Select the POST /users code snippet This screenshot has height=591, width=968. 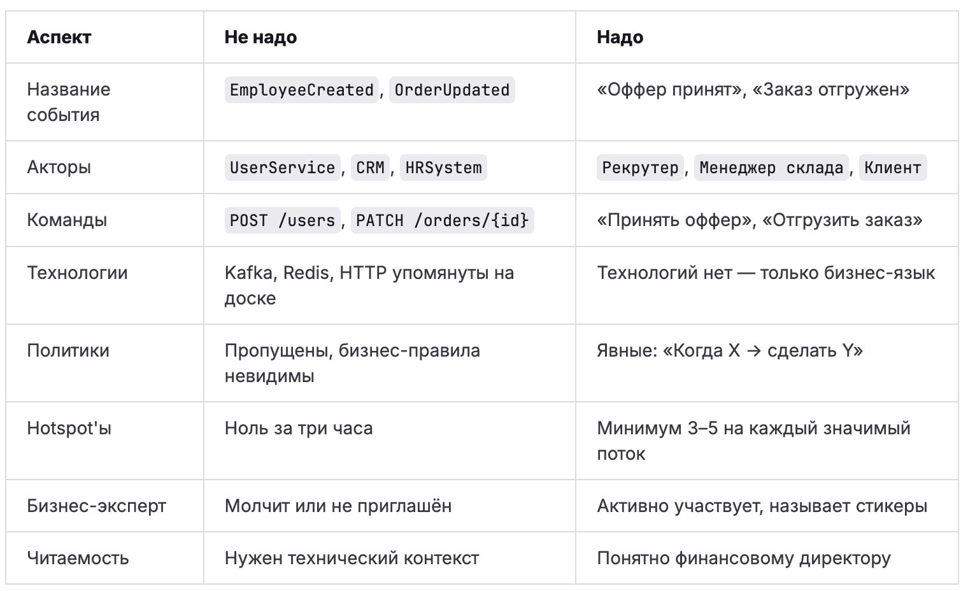tap(282, 220)
